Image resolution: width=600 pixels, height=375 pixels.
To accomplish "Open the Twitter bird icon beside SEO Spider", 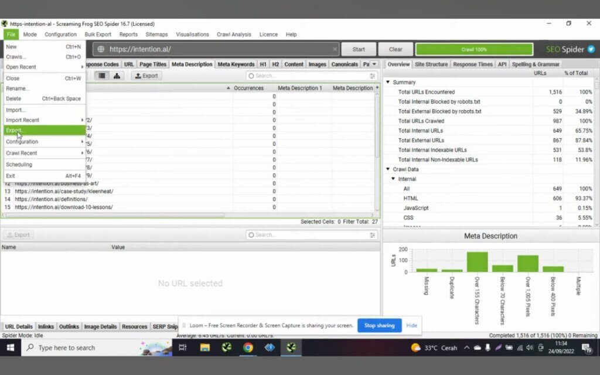I will (x=591, y=49).
